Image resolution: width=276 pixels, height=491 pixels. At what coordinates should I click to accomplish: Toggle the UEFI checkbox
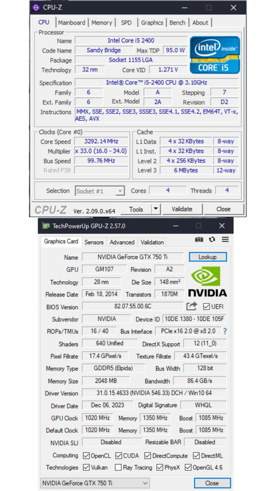pyautogui.click(x=206, y=306)
